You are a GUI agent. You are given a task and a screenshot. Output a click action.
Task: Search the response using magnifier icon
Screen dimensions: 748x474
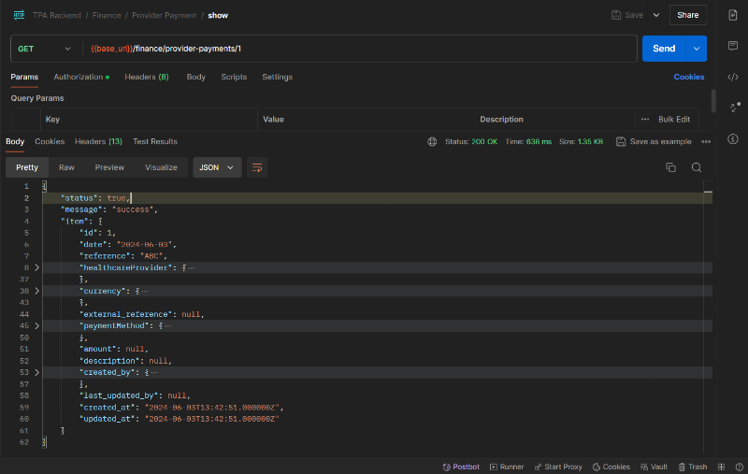(697, 167)
